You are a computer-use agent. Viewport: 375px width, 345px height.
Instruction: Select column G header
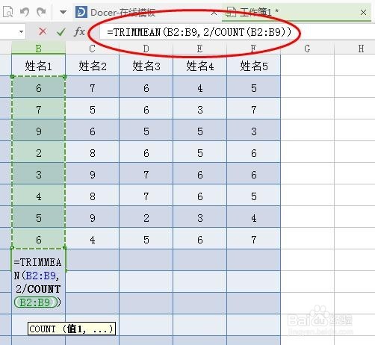click(308, 49)
